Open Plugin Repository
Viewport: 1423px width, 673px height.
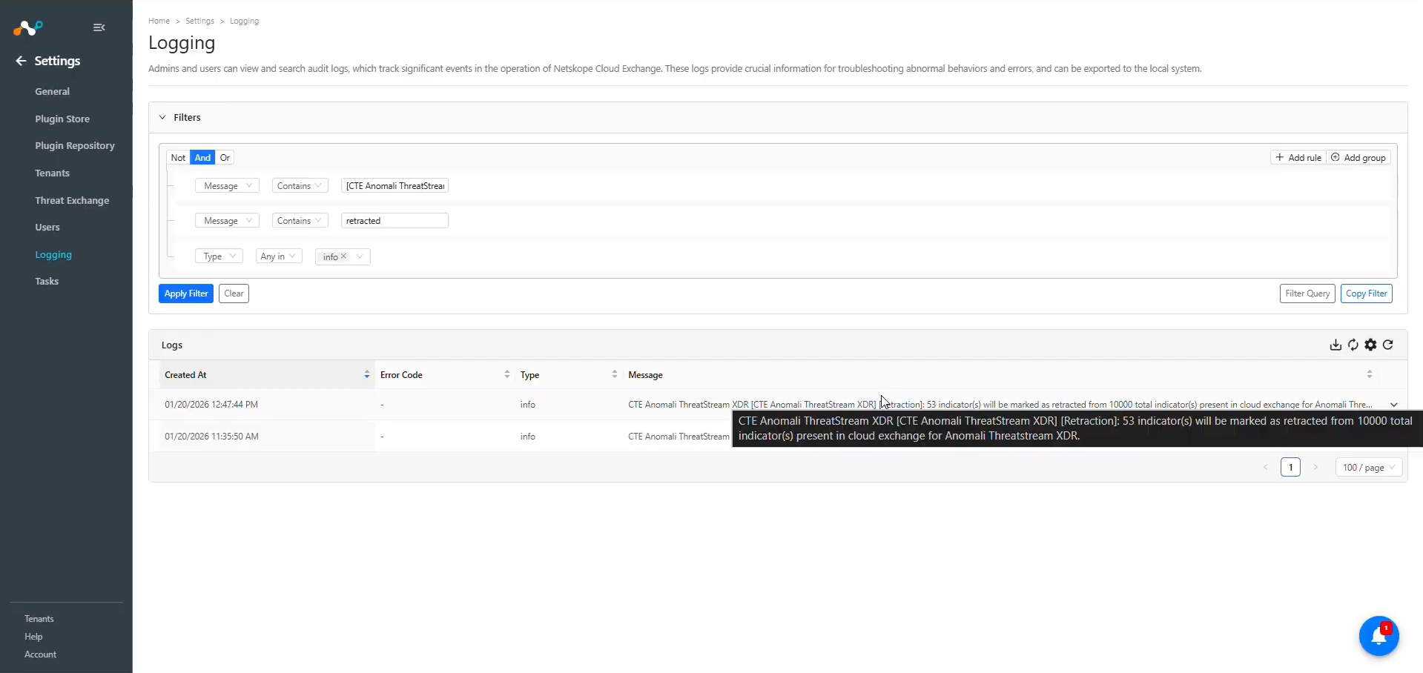75,146
